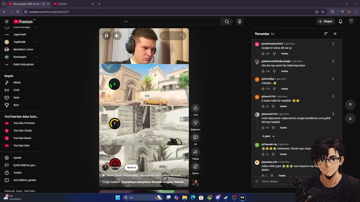Open the YouTube hamburger guide menu
The width and height of the screenshot is (360, 202).
tap(7, 22)
